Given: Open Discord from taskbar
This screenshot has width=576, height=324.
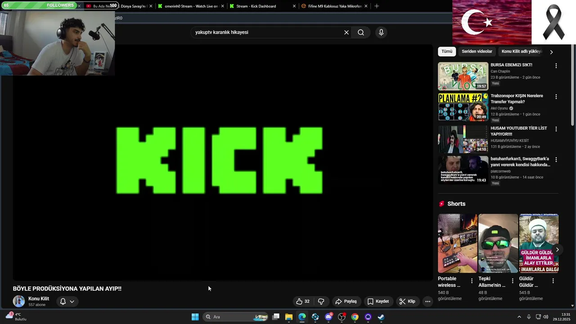Looking at the screenshot, I should click(328, 317).
